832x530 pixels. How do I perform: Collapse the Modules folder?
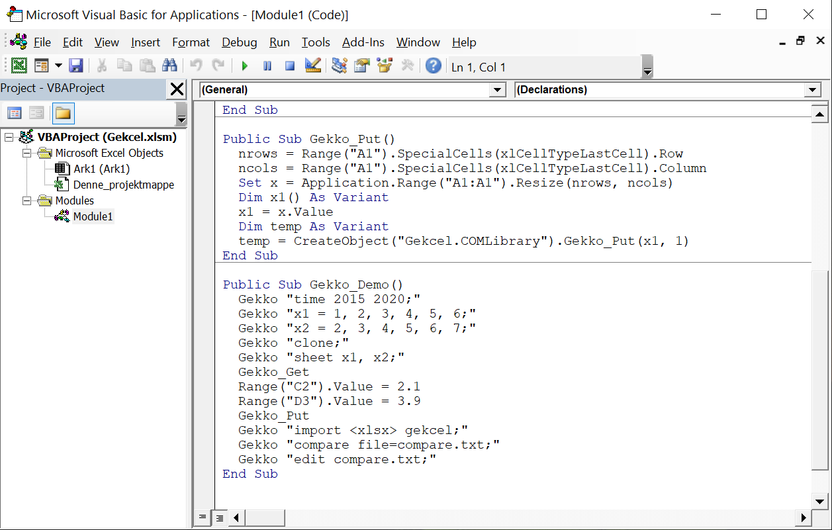coord(26,201)
